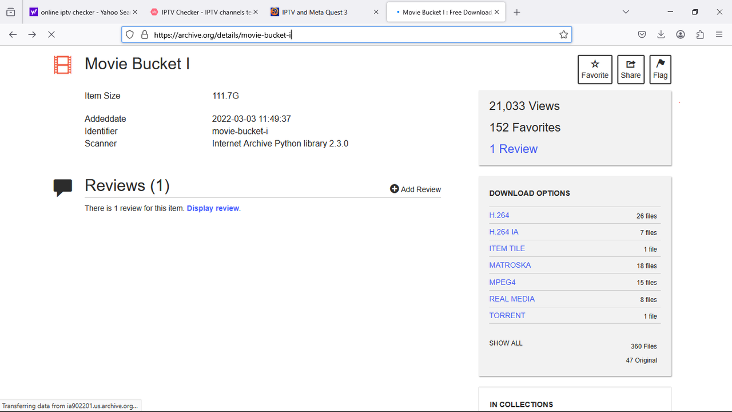Image resolution: width=732 pixels, height=412 pixels.
Task: Close the Yahoo Search tab
Action: tap(135, 12)
